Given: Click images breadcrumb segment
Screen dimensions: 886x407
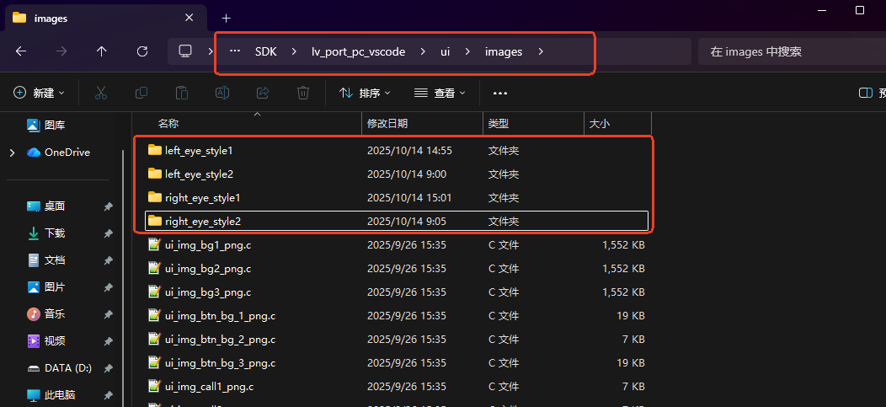Looking at the screenshot, I should coord(504,51).
